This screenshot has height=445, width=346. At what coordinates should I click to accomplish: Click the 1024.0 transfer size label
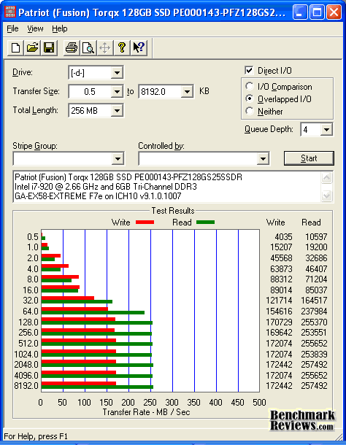click(26, 355)
